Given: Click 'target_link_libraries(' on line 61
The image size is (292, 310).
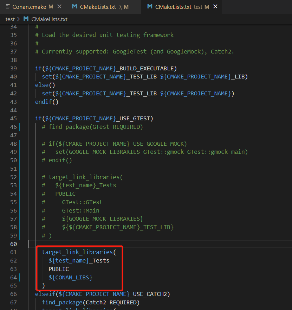Looking at the screenshot, I should pyautogui.click(x=79, y=252).
